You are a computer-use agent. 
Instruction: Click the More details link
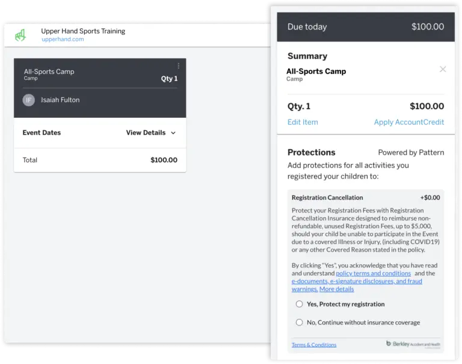click(336, 289)
